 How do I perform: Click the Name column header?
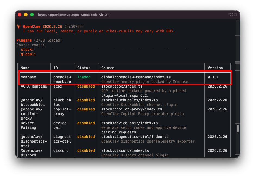pos(25,68)
